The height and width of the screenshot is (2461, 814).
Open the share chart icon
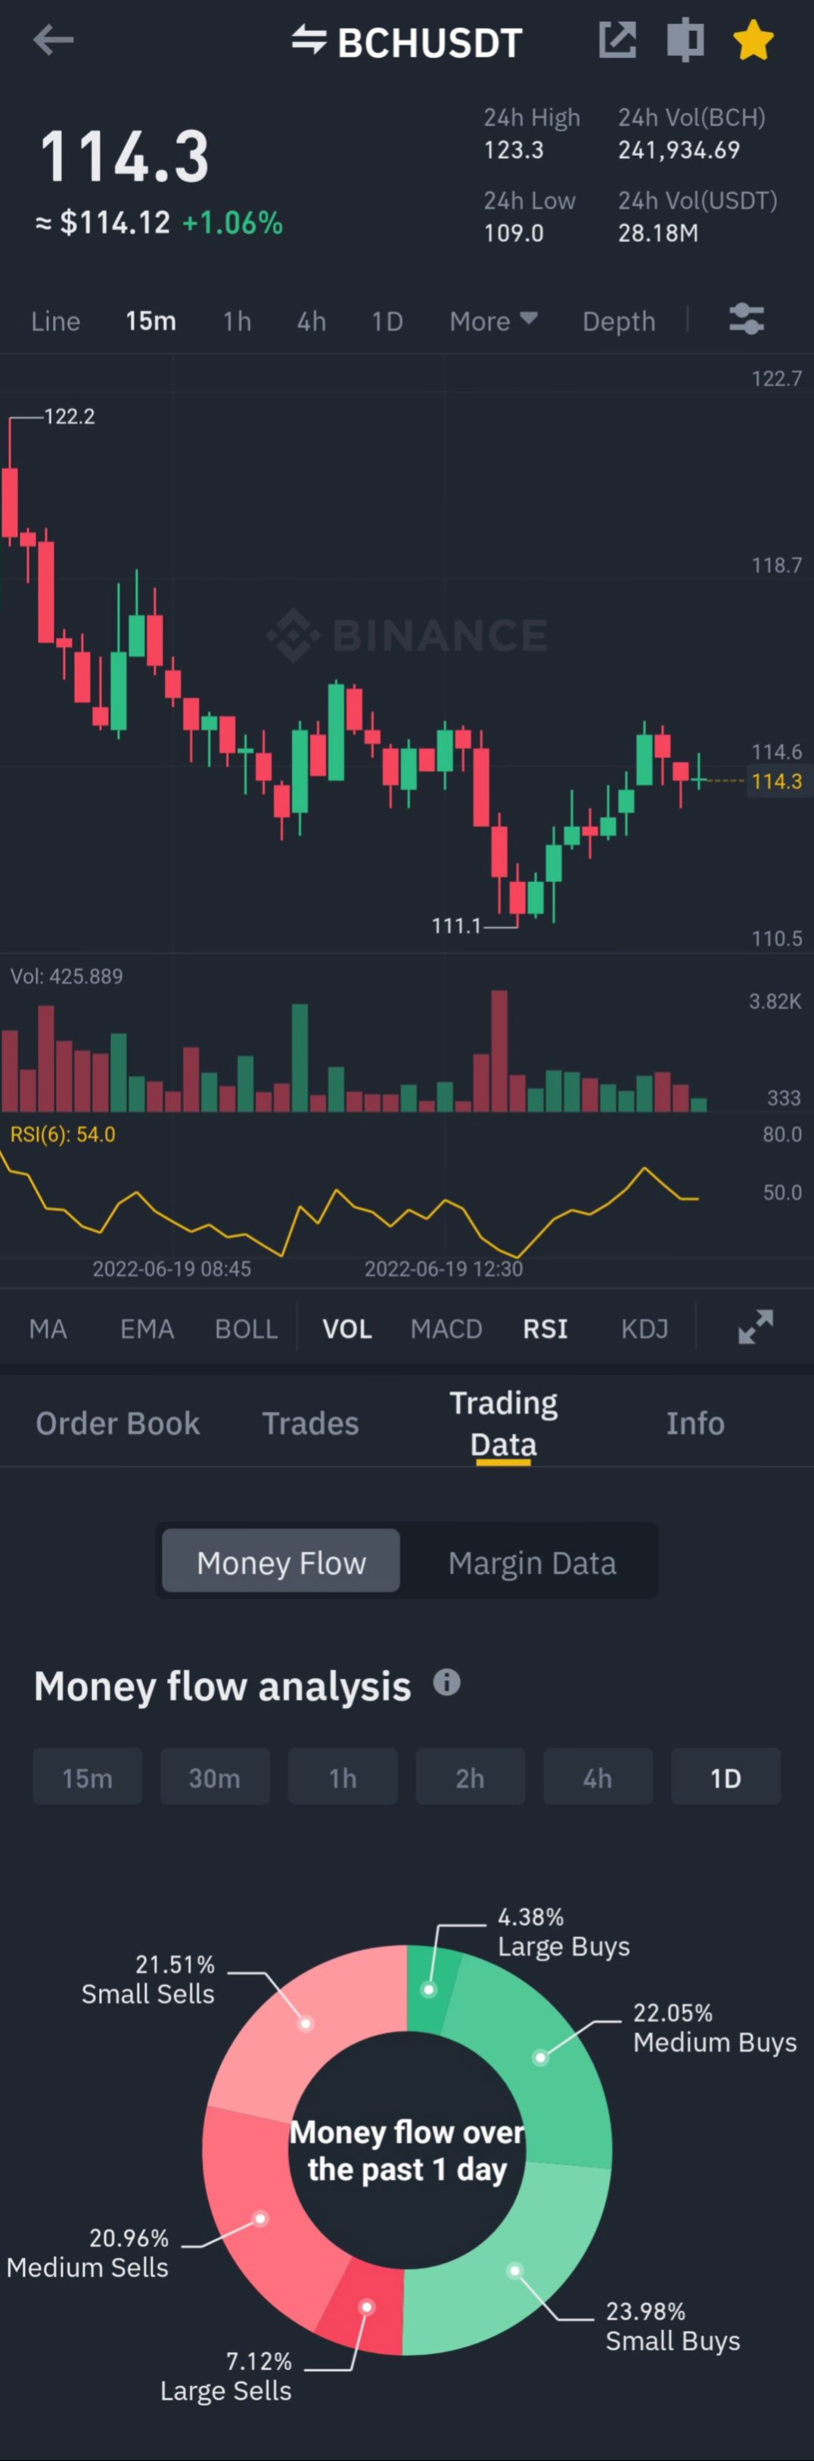[617, 40]
